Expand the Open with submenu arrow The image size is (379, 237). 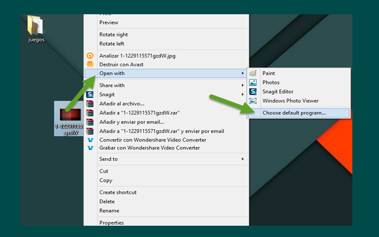[243, 73]
